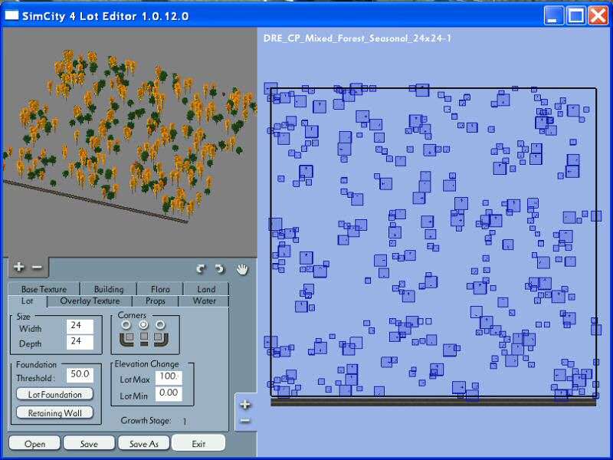Select the middle Corners radio button
This screenshot has height=460, width=613.
click(143, 324)
